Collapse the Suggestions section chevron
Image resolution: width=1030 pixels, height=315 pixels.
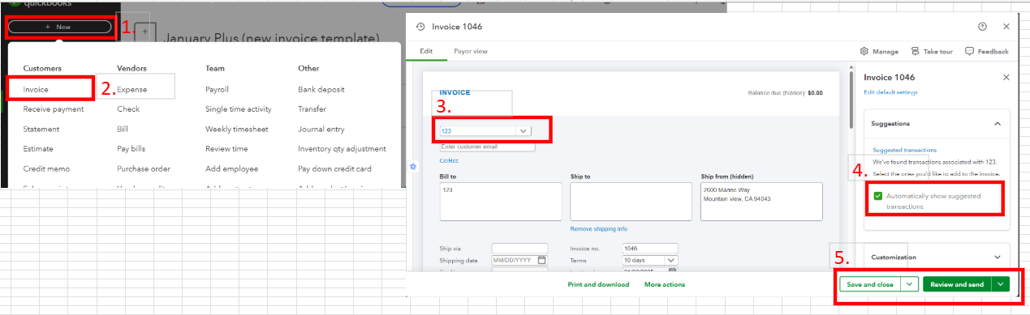(998, 124)
